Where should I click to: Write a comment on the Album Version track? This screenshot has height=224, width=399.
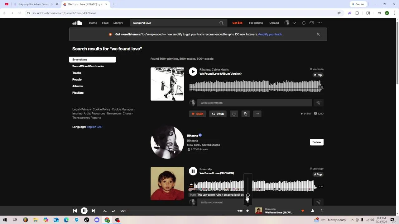[x=254, y=103]
